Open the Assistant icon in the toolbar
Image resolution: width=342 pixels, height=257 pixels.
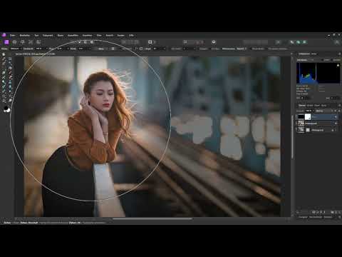pyautogui.click(x=214, y=42)
